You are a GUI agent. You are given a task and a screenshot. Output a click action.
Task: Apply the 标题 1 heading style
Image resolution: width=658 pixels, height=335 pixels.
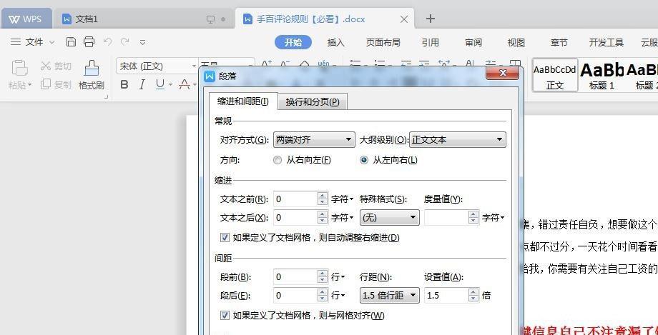(601, 76)
